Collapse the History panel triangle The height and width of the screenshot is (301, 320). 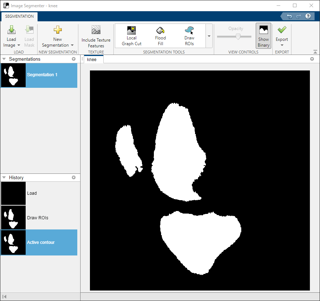tap(4, 177)
